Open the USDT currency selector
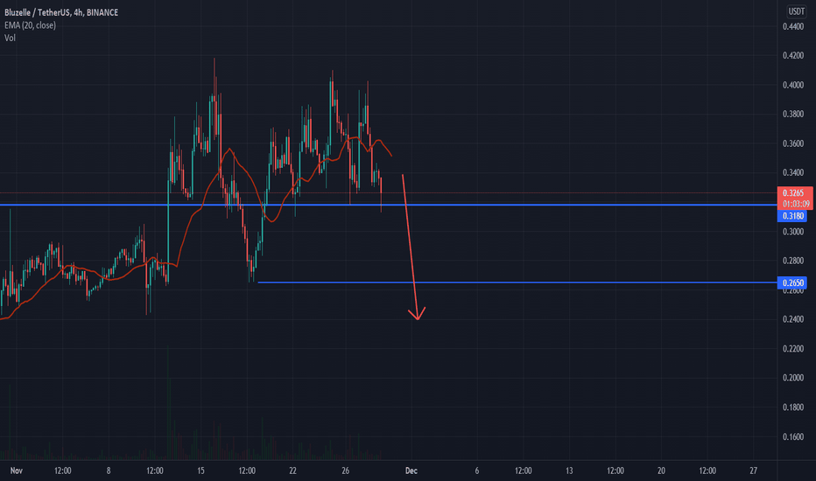Screen dimensions: 816x481 pos(796,11)
